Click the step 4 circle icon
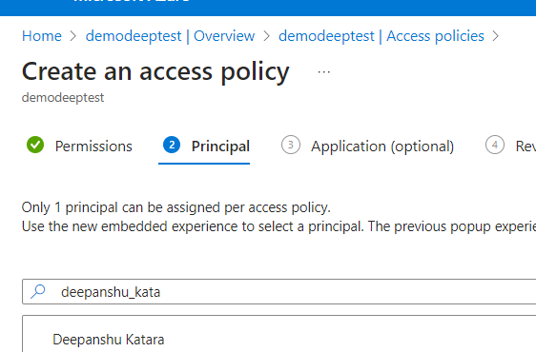This screenshot has width=536, height=352. 495,145
